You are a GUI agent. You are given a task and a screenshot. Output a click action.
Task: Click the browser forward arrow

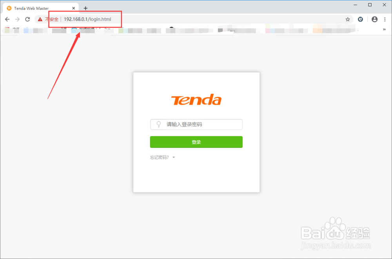pyautogui.click(x=17, y=19)
